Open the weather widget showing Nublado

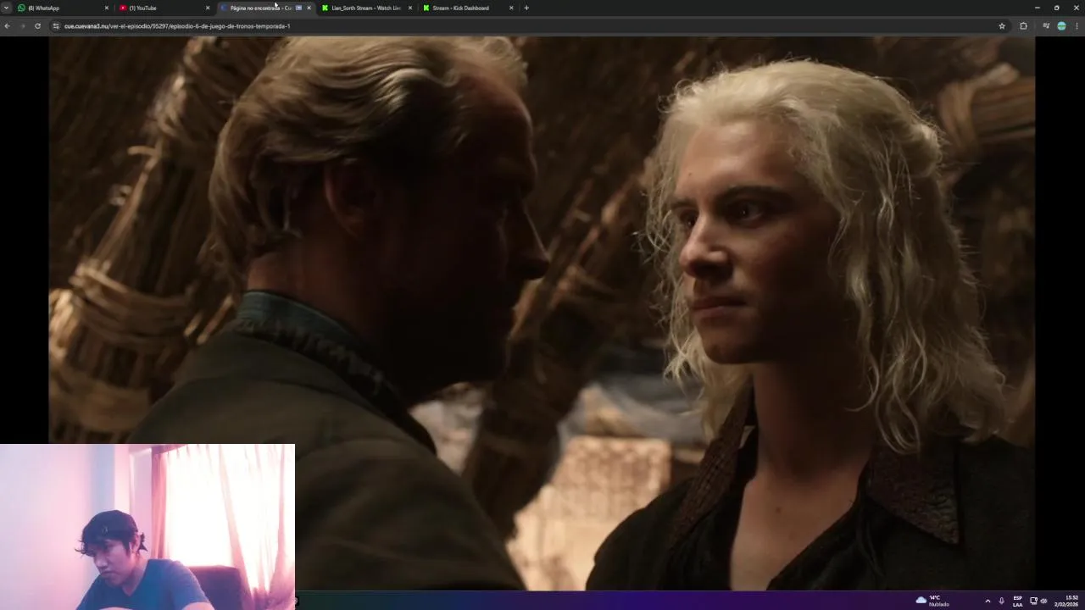[932, 601]
